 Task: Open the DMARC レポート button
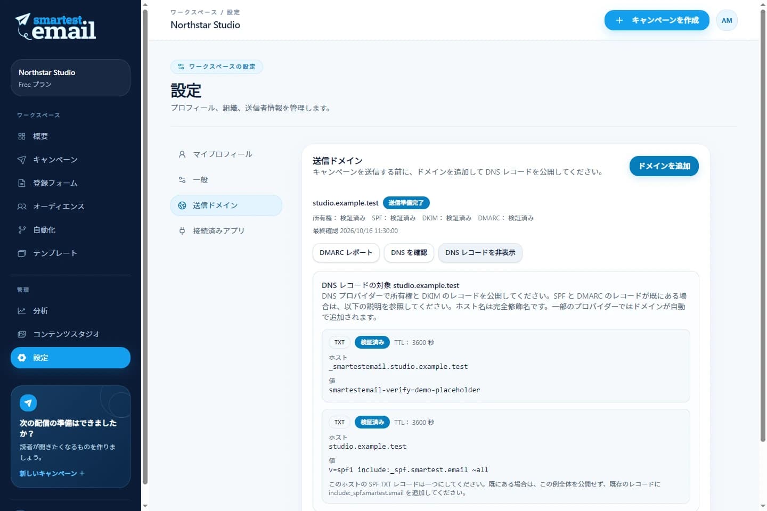(346, 253)
